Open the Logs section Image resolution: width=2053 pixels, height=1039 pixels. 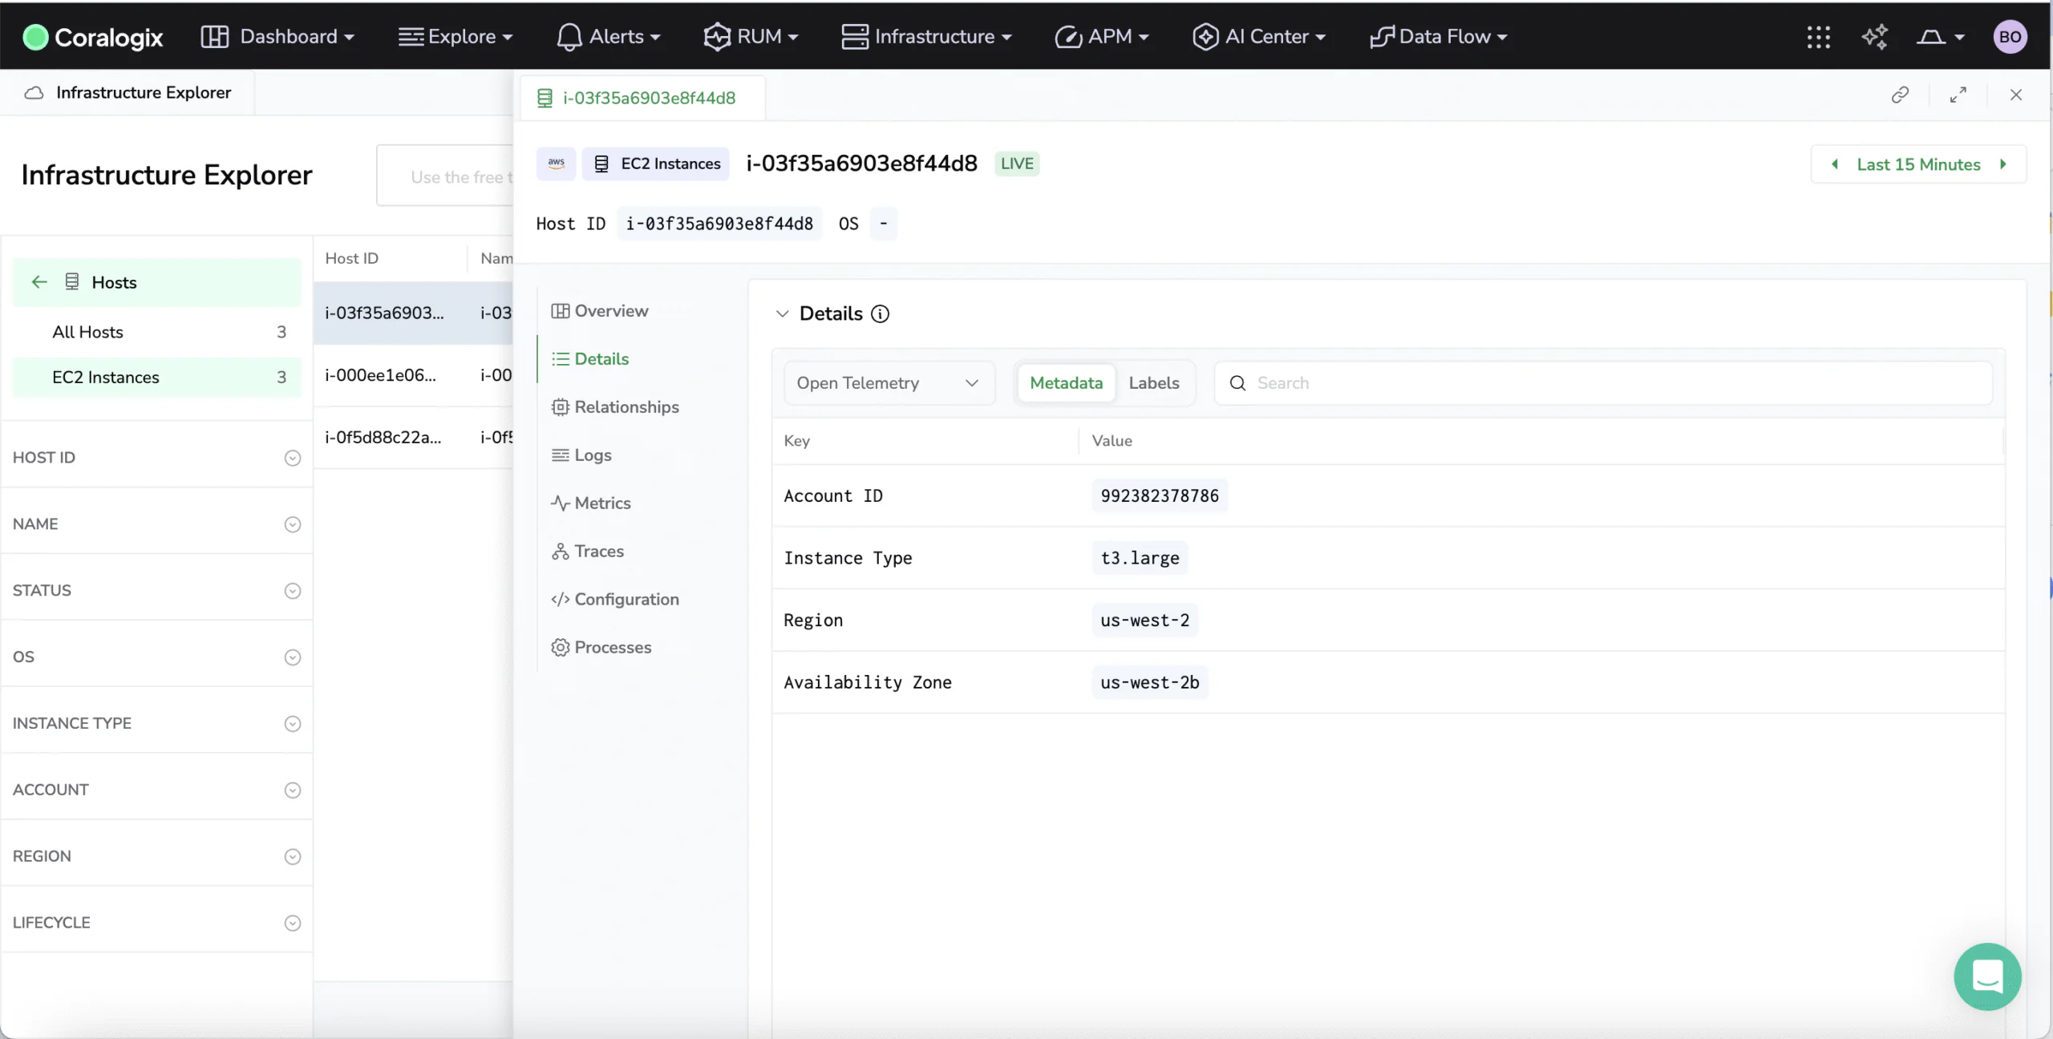click(581, 455)
